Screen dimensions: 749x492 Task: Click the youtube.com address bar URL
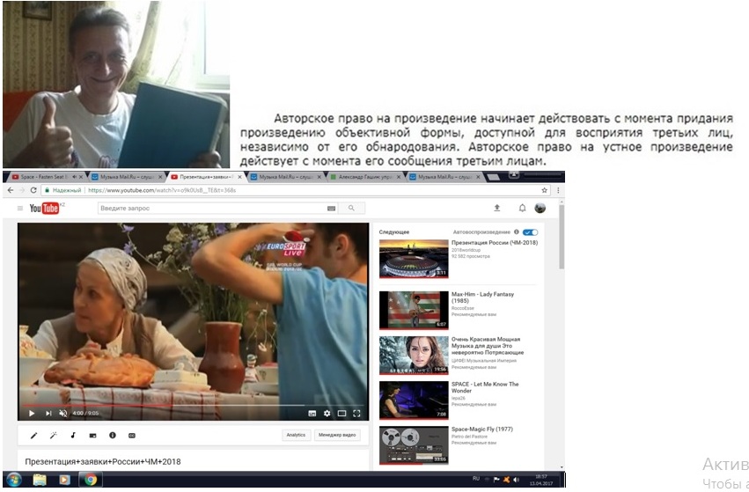[162, 190]
